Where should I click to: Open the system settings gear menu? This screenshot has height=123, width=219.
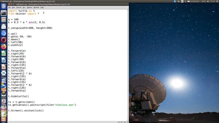pyautogui.click(x=217, y=1)
